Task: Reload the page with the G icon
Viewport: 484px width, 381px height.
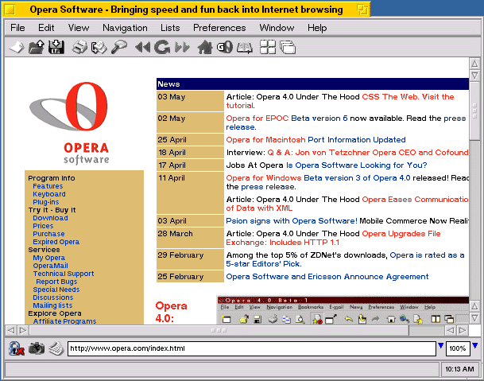Action: click(x=162, y=47)
